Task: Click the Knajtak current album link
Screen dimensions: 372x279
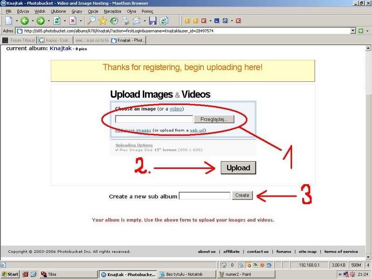Action: point(60,48)
